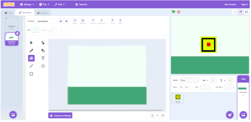This screenshot has height=122, width=251.
Task: Click the Sprite name field
Action: pyautogui.click(x=189, y=80)
